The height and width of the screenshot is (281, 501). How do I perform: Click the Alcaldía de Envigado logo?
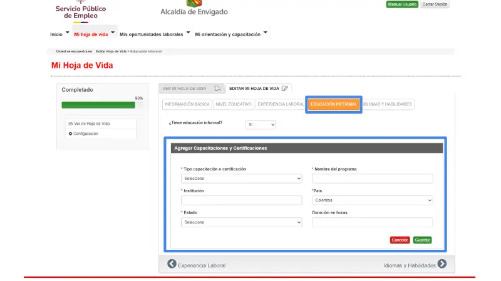[194, 9]
